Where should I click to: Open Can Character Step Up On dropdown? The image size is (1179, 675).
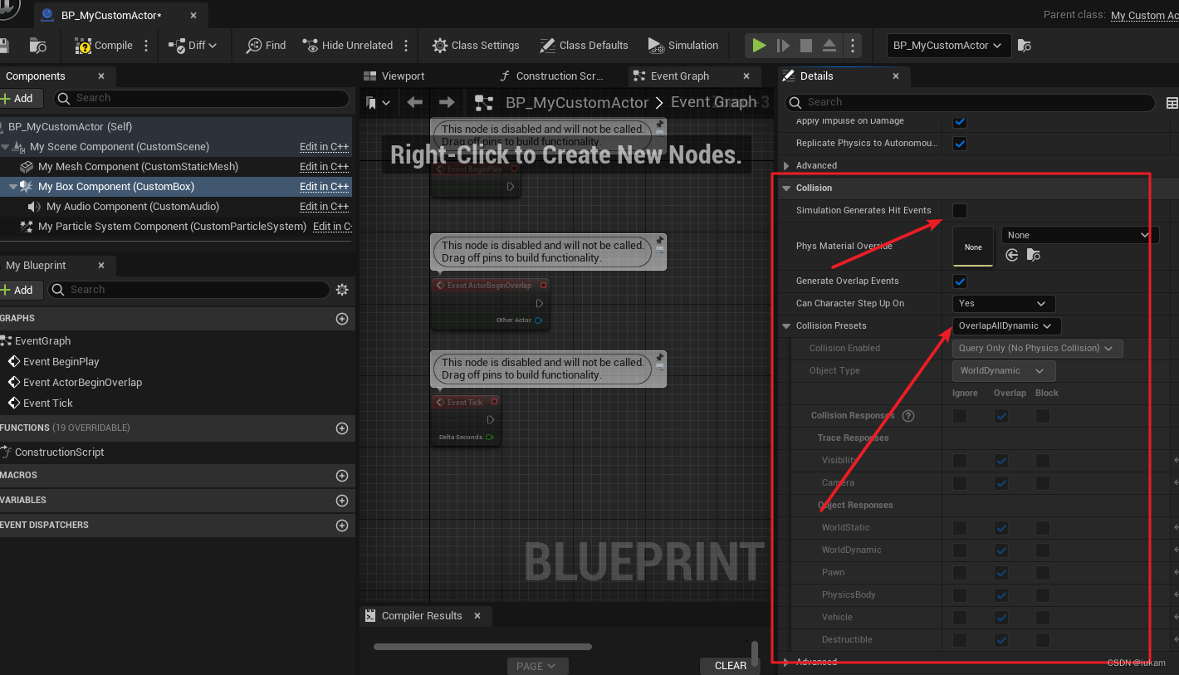[1004, 304]
